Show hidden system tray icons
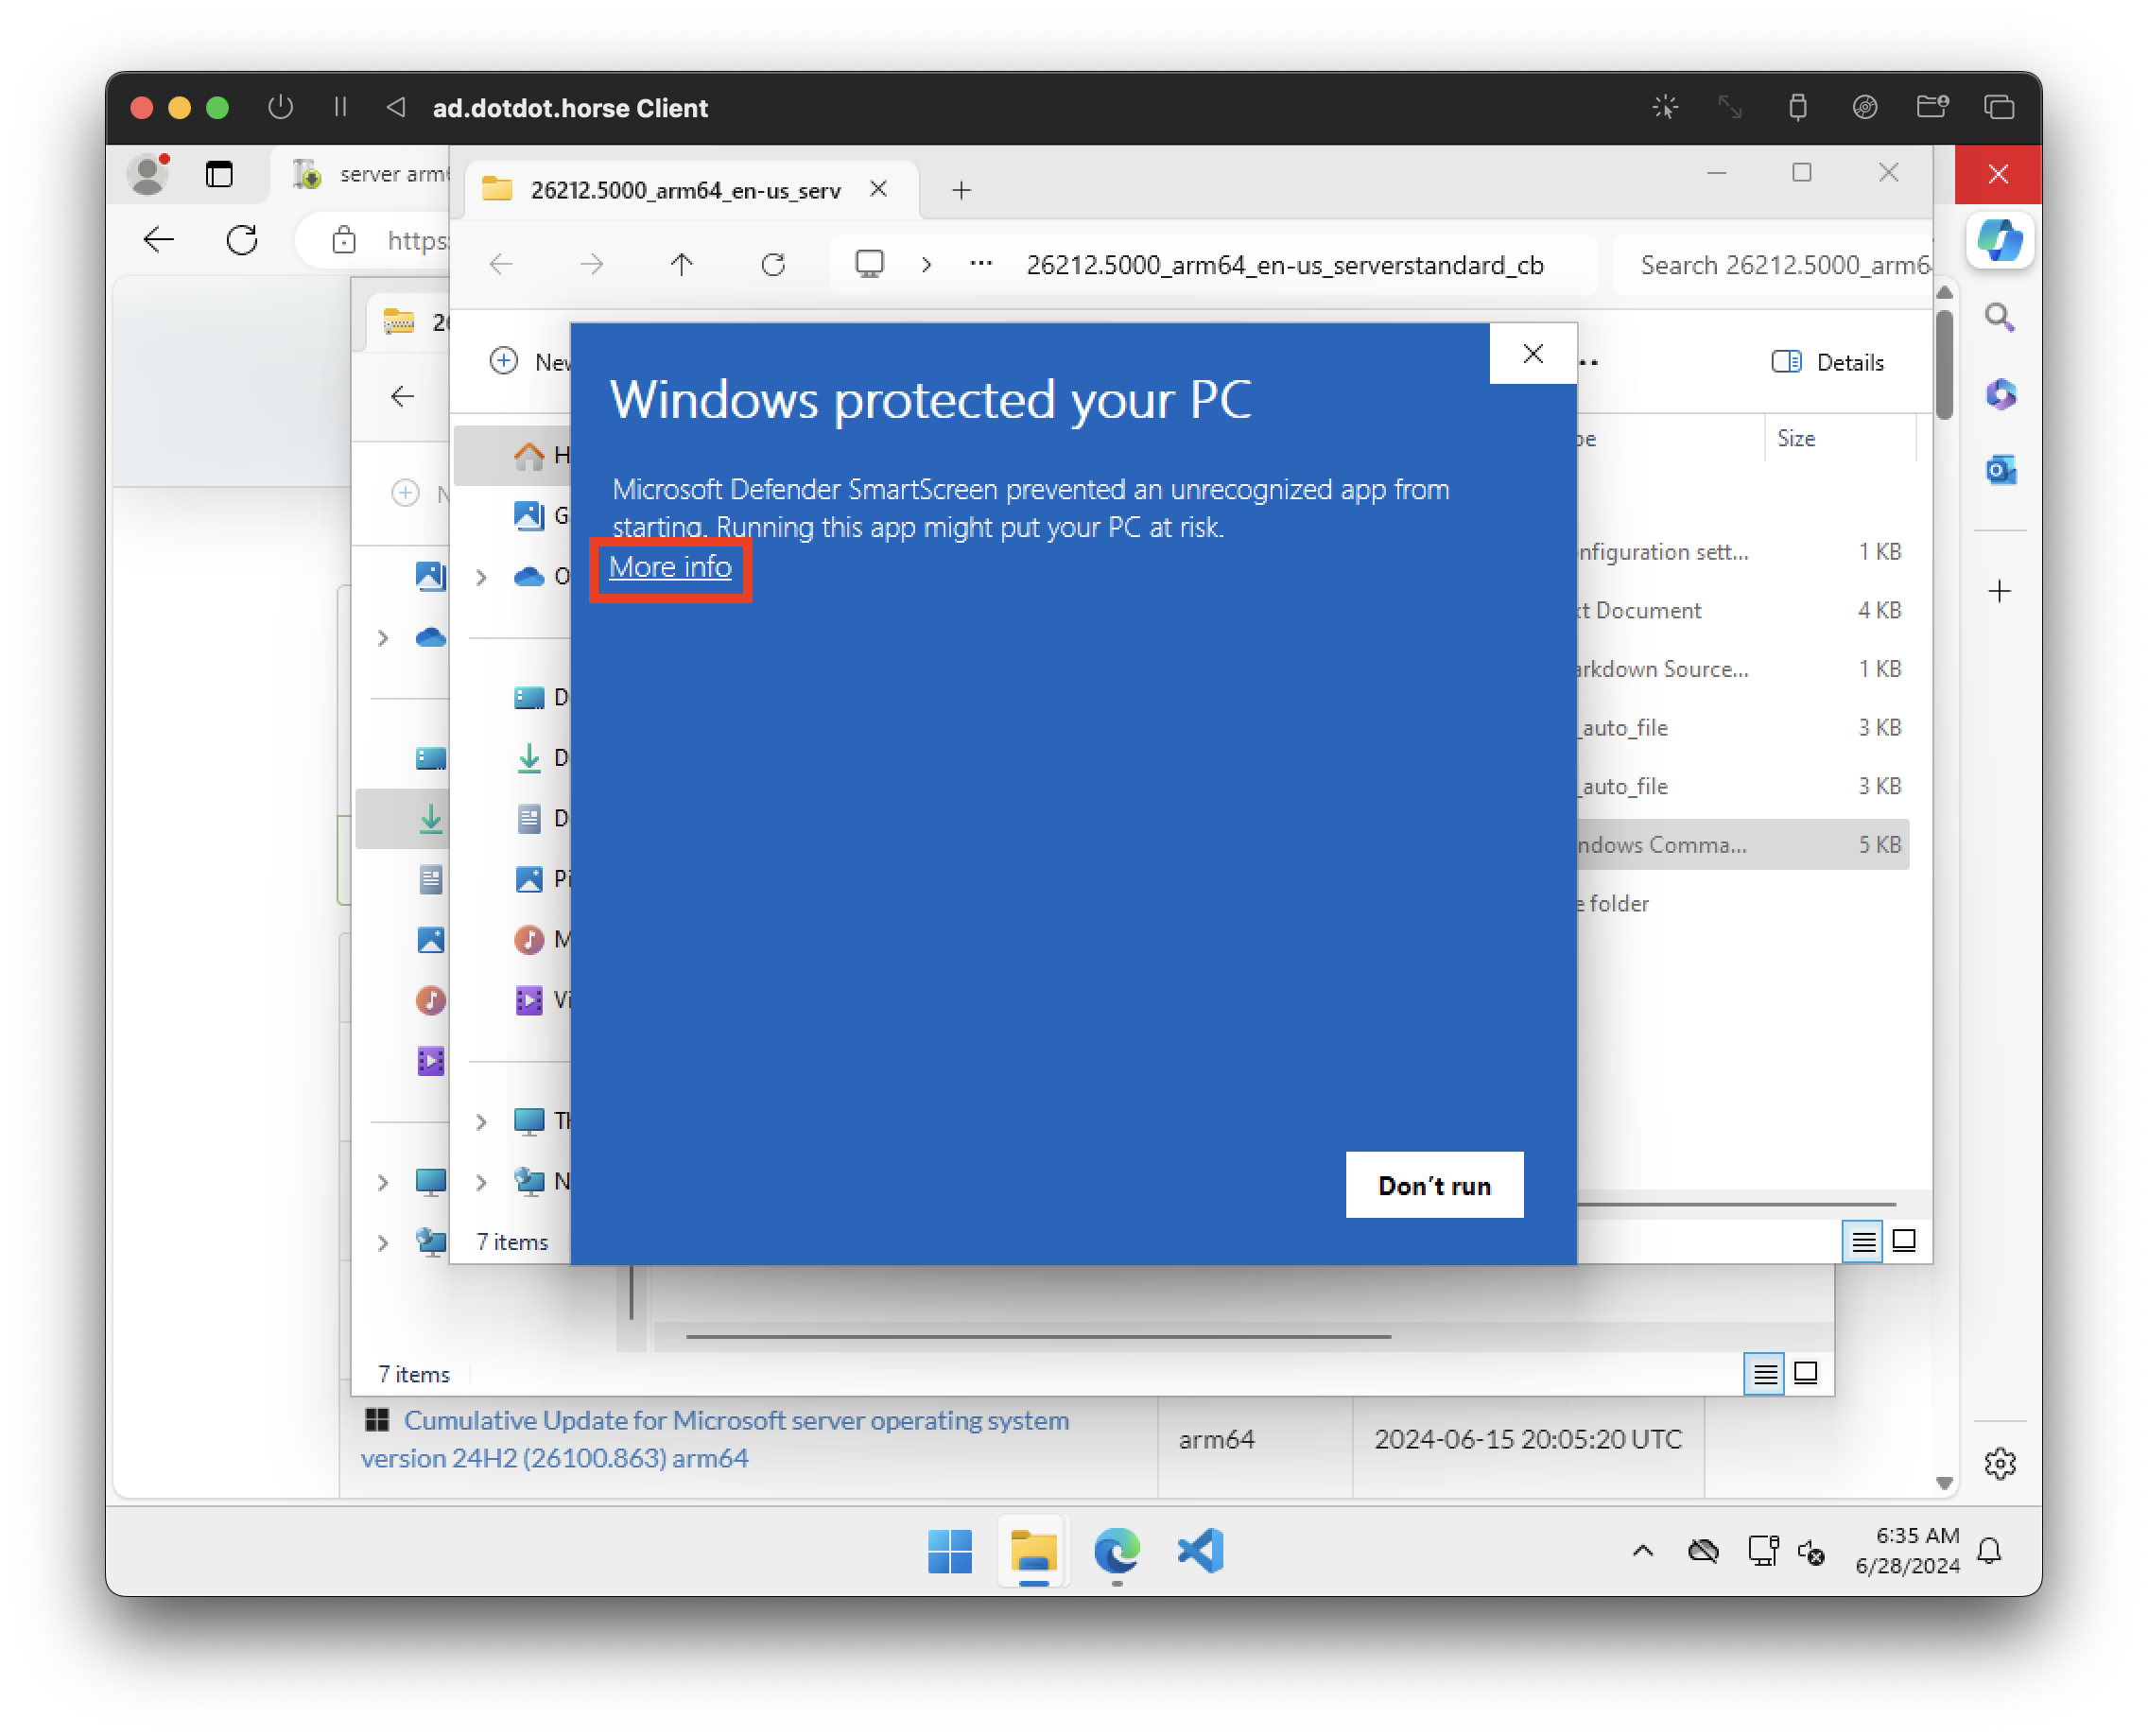This screenshot has width=2148, height=1736. 1642,1551
